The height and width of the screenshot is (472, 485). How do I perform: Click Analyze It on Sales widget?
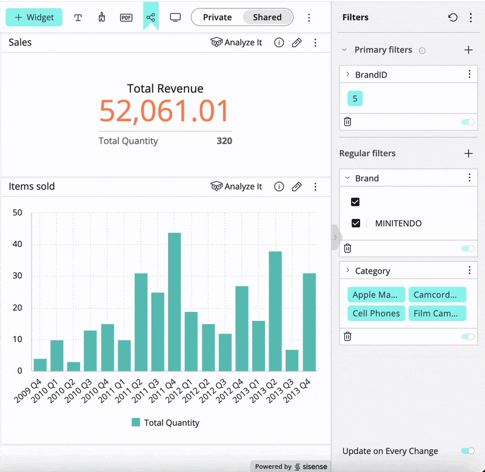236,42
